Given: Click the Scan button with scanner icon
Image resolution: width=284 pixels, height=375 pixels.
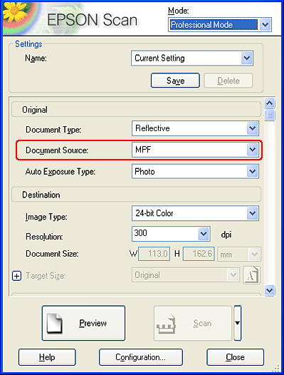Looking at the screenshot, I should [x=193, y=323].
